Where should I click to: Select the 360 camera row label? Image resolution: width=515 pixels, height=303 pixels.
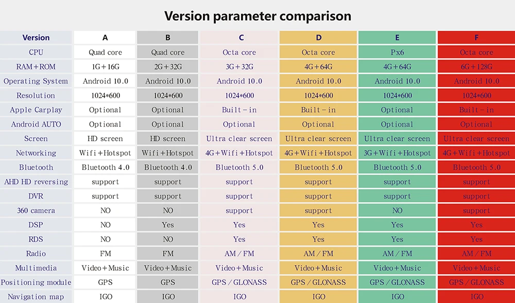click(36, 211)
